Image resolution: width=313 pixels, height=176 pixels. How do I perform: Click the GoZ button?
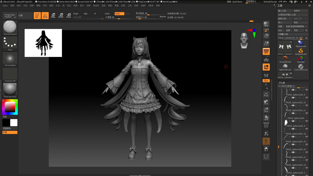click(x=281, y=30)
